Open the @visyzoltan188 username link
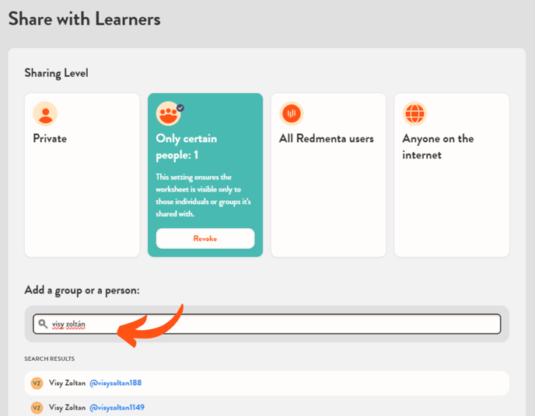Screen dimensions: 535x416 (115, 383)
